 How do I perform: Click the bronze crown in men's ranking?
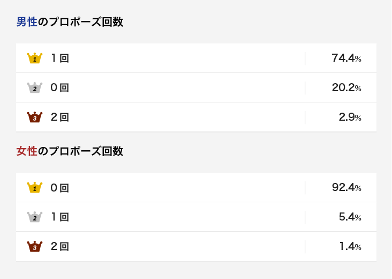[35, 117]
